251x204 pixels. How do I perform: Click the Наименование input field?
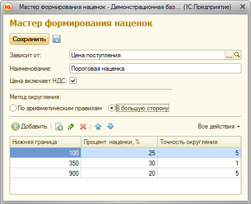click(x=155, y=69)
